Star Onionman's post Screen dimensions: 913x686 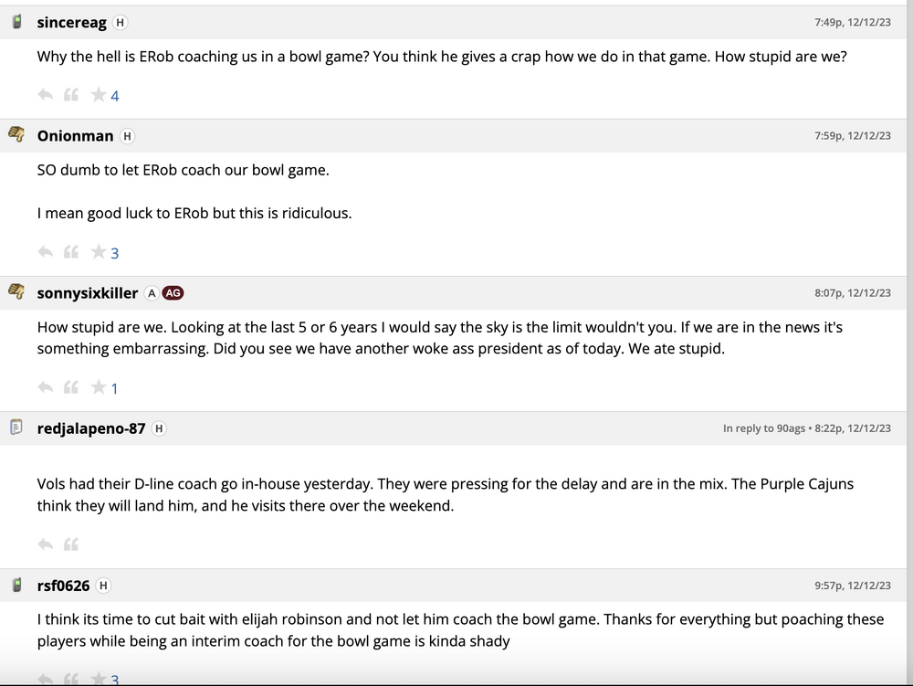coord(99,252)
